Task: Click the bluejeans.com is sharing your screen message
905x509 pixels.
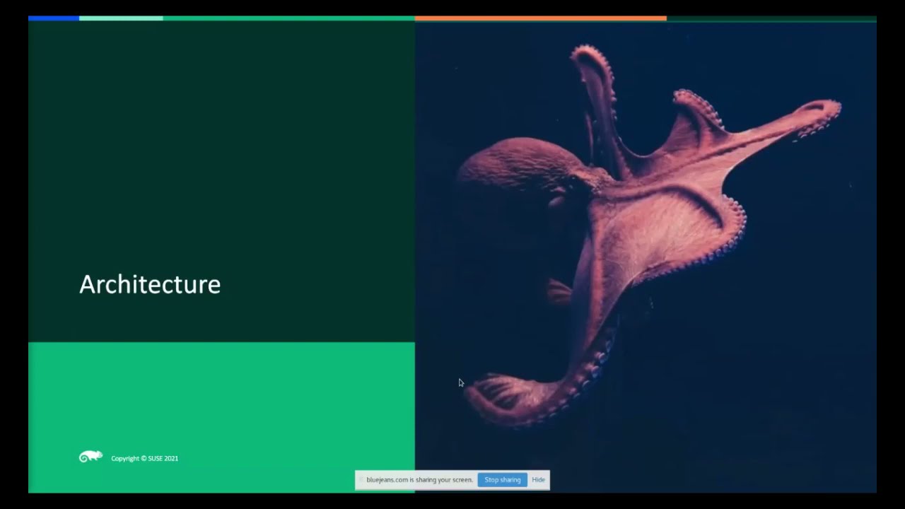Action: pos(419,480)
